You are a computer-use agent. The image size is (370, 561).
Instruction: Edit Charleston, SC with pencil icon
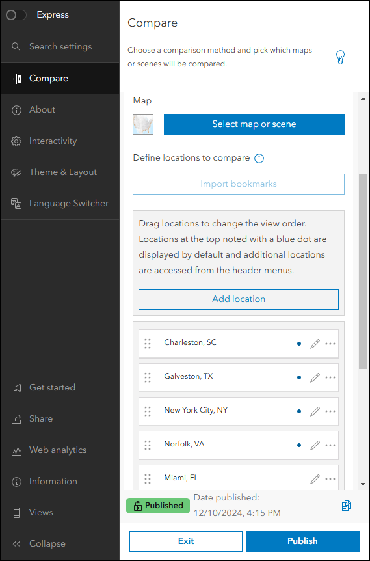coord(315,344)
